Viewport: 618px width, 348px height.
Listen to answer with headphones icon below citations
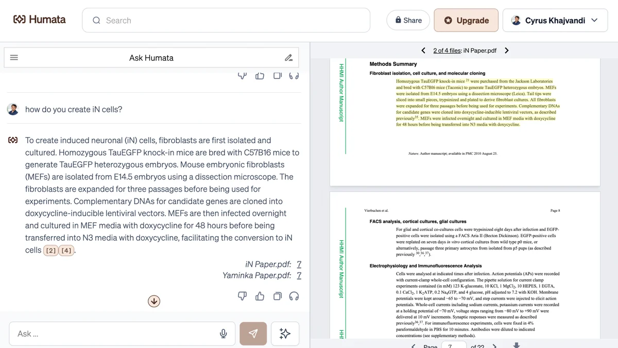[294, 296]
